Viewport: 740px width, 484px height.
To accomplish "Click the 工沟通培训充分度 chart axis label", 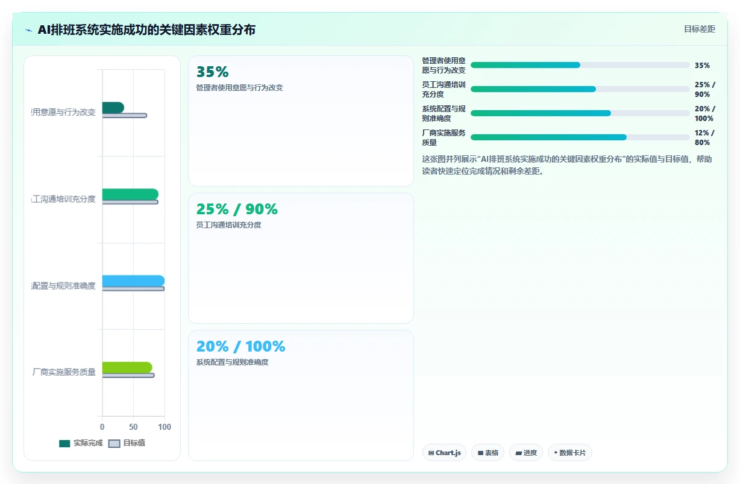I will tap(64, 199).
